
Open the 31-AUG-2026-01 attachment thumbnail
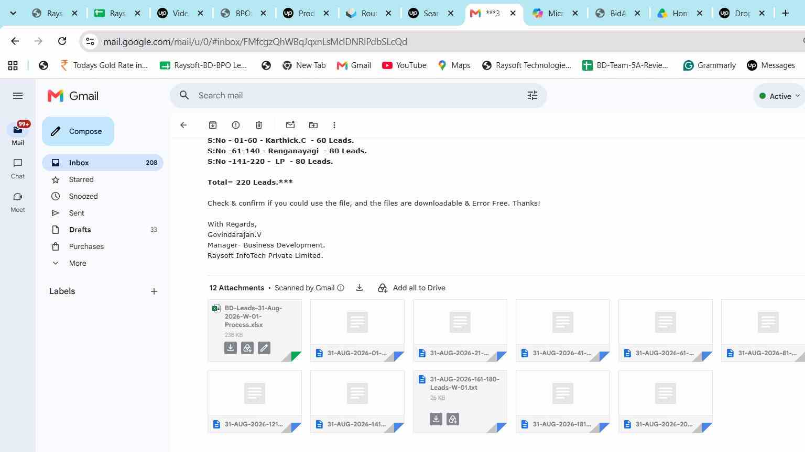(357, 331)
